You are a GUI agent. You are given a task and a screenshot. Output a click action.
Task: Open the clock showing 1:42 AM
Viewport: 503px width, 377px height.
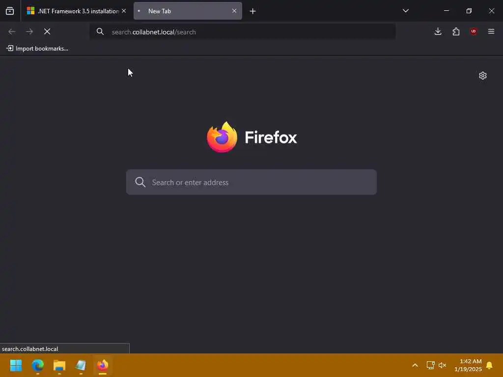coord(468,365)
